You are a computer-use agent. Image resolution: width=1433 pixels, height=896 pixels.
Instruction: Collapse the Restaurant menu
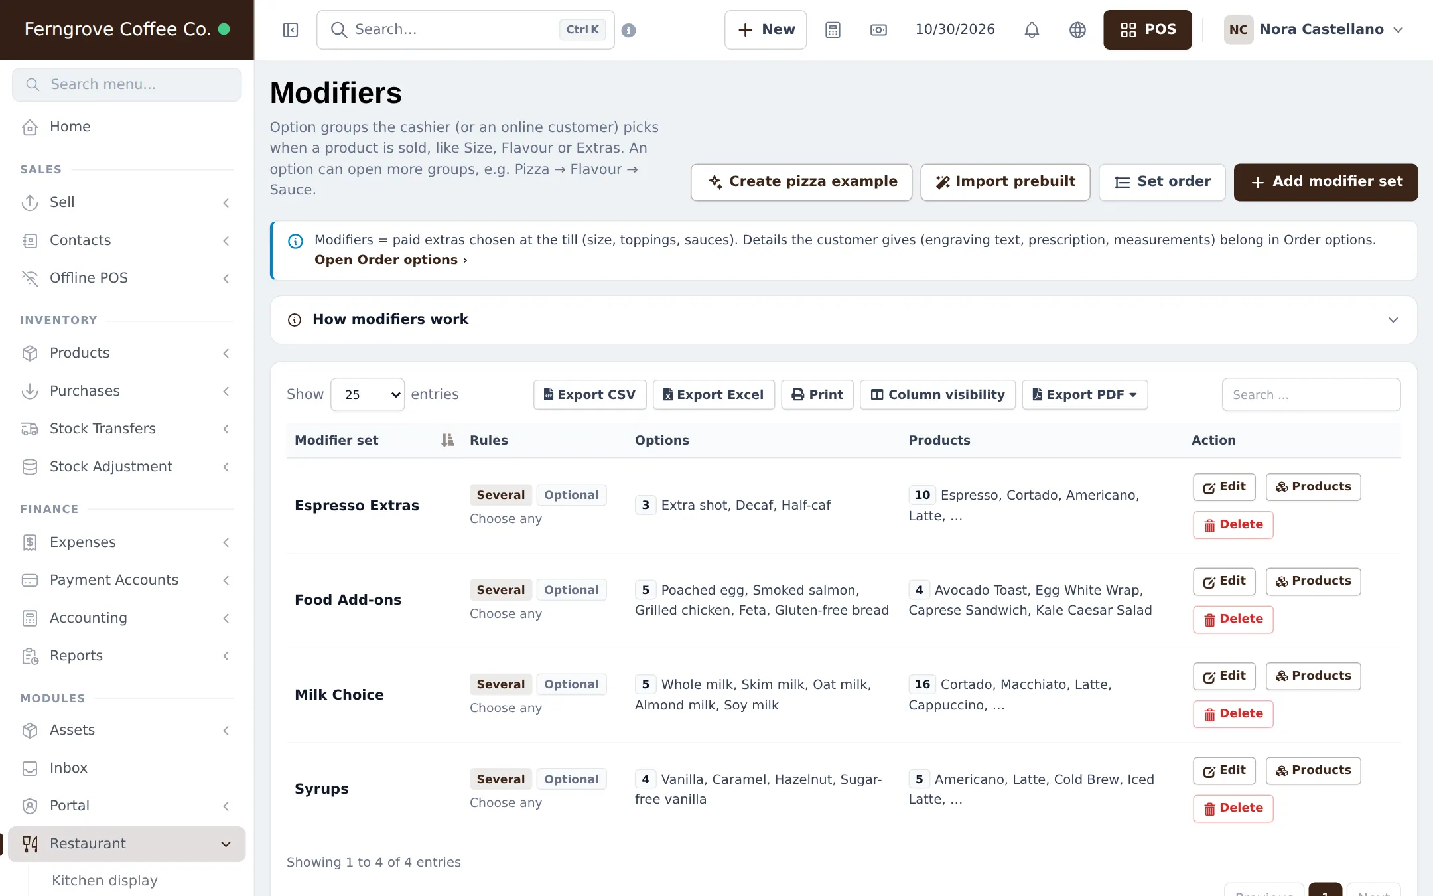(126, 844)
